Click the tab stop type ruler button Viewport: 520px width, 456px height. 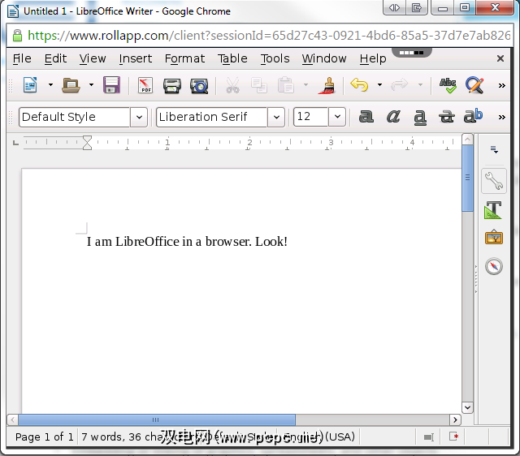click(x=15, y=143)
